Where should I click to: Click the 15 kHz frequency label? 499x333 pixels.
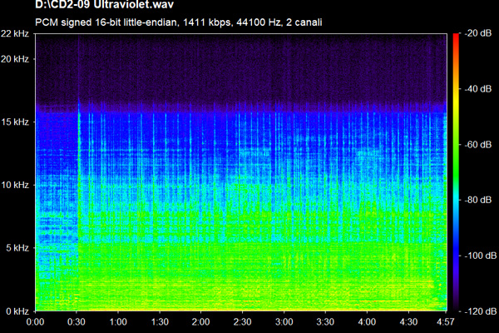coord(15,122)
